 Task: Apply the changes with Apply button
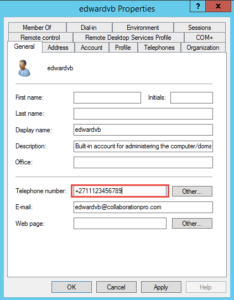(x=161, y=287)
